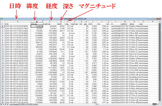
Task: Select row 11 header
Action: point(2,47)
